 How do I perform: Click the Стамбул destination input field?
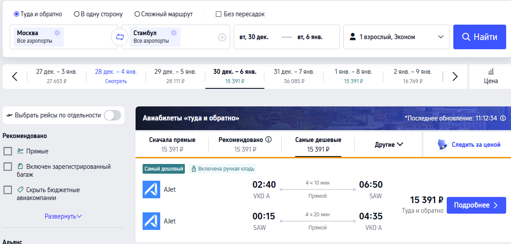176,37
